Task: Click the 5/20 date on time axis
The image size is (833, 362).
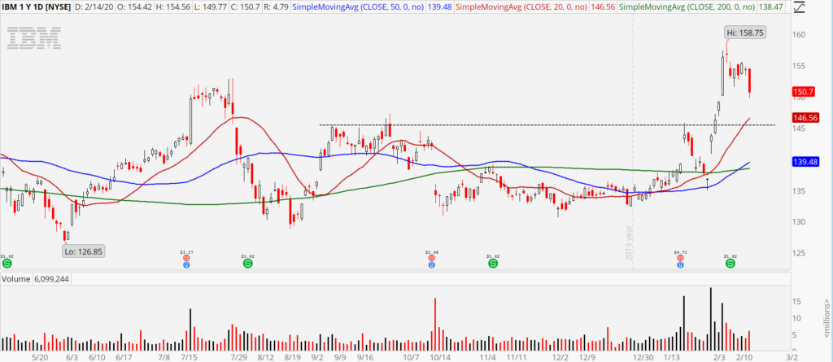Action: (41, 356)
